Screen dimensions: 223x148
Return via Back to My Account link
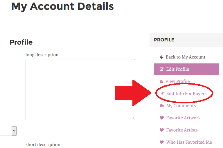coord(185,57)
